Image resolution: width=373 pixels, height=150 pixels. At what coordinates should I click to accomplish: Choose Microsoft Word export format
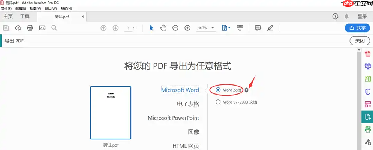tap(180, 90)
